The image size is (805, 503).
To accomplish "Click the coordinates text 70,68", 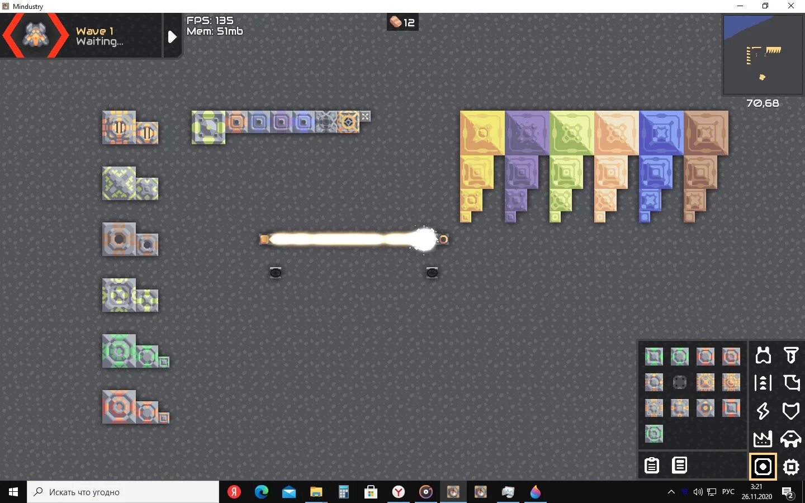I will (x=763, y=103).
